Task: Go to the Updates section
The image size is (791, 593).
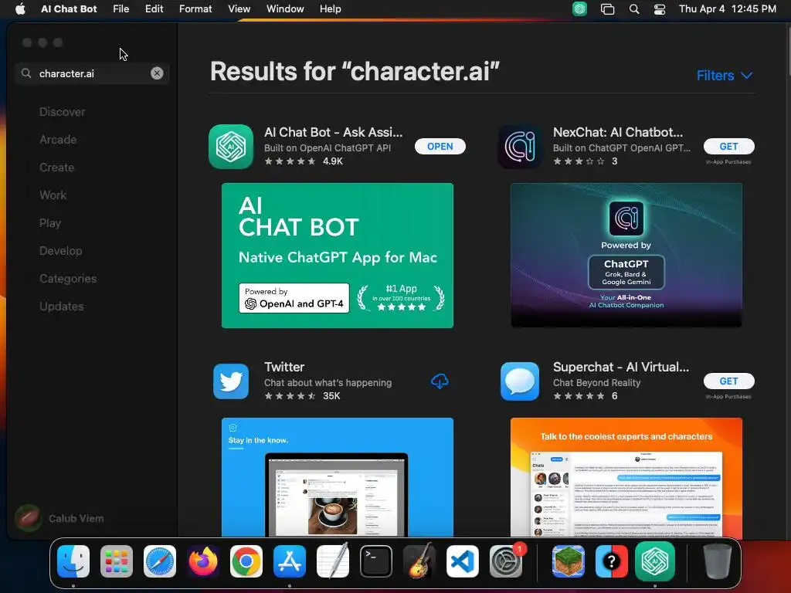Action: [62, 306]
